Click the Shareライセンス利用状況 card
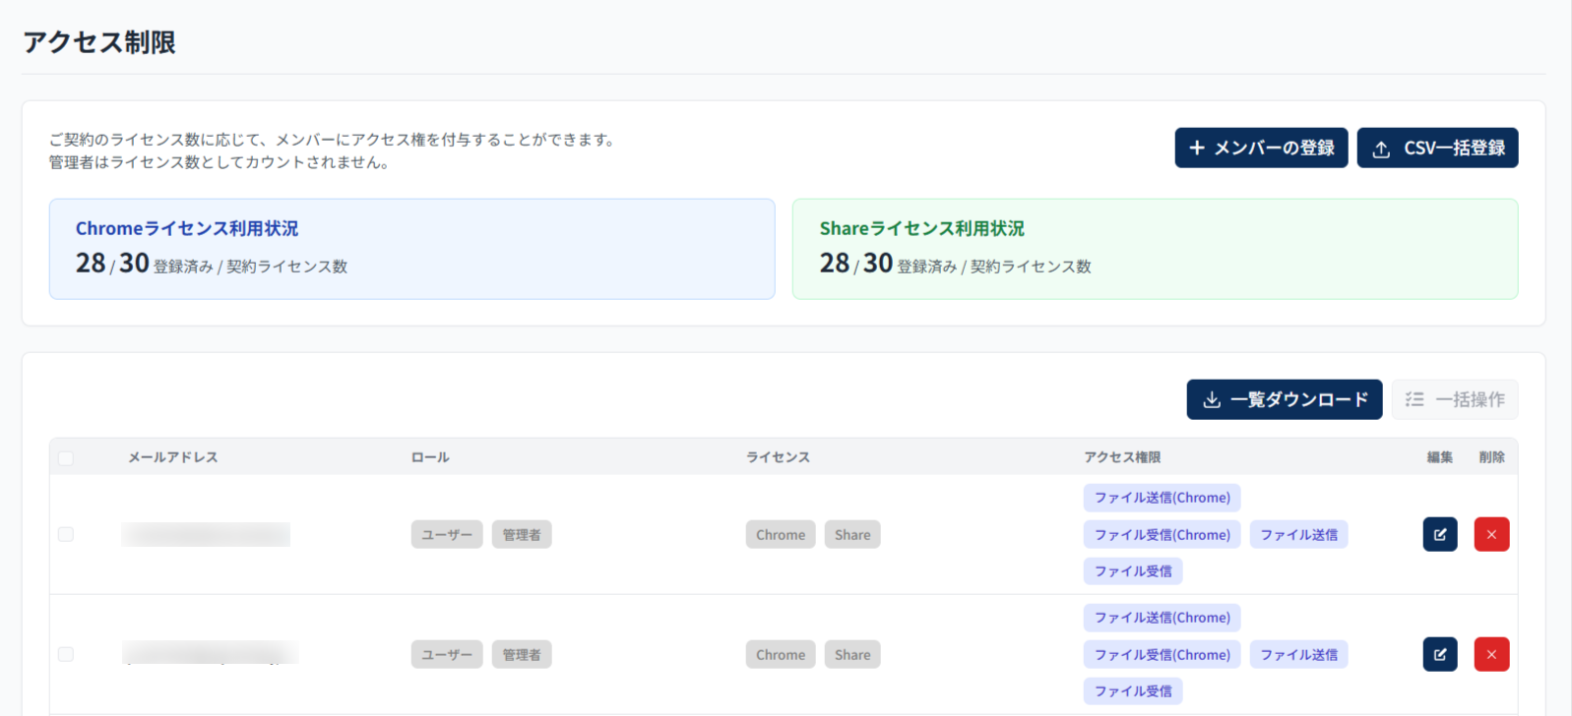The height and width of the screenshot is (716, 1572). pyautogui.click(x=1154, y=249)
